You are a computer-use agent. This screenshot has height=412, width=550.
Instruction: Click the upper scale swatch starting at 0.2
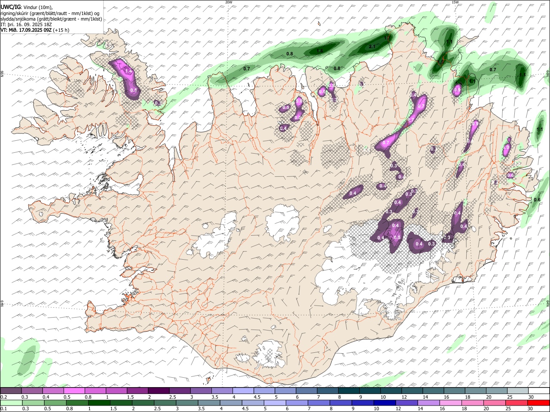coord(11,391)
